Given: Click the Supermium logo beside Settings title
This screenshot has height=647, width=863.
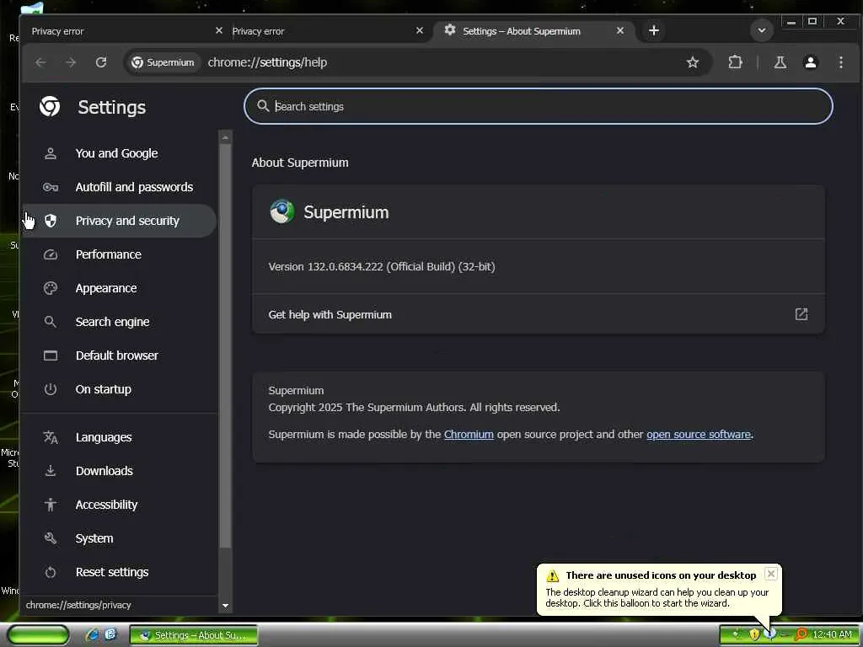Looking at the screenshot, I should coord(50,106).
